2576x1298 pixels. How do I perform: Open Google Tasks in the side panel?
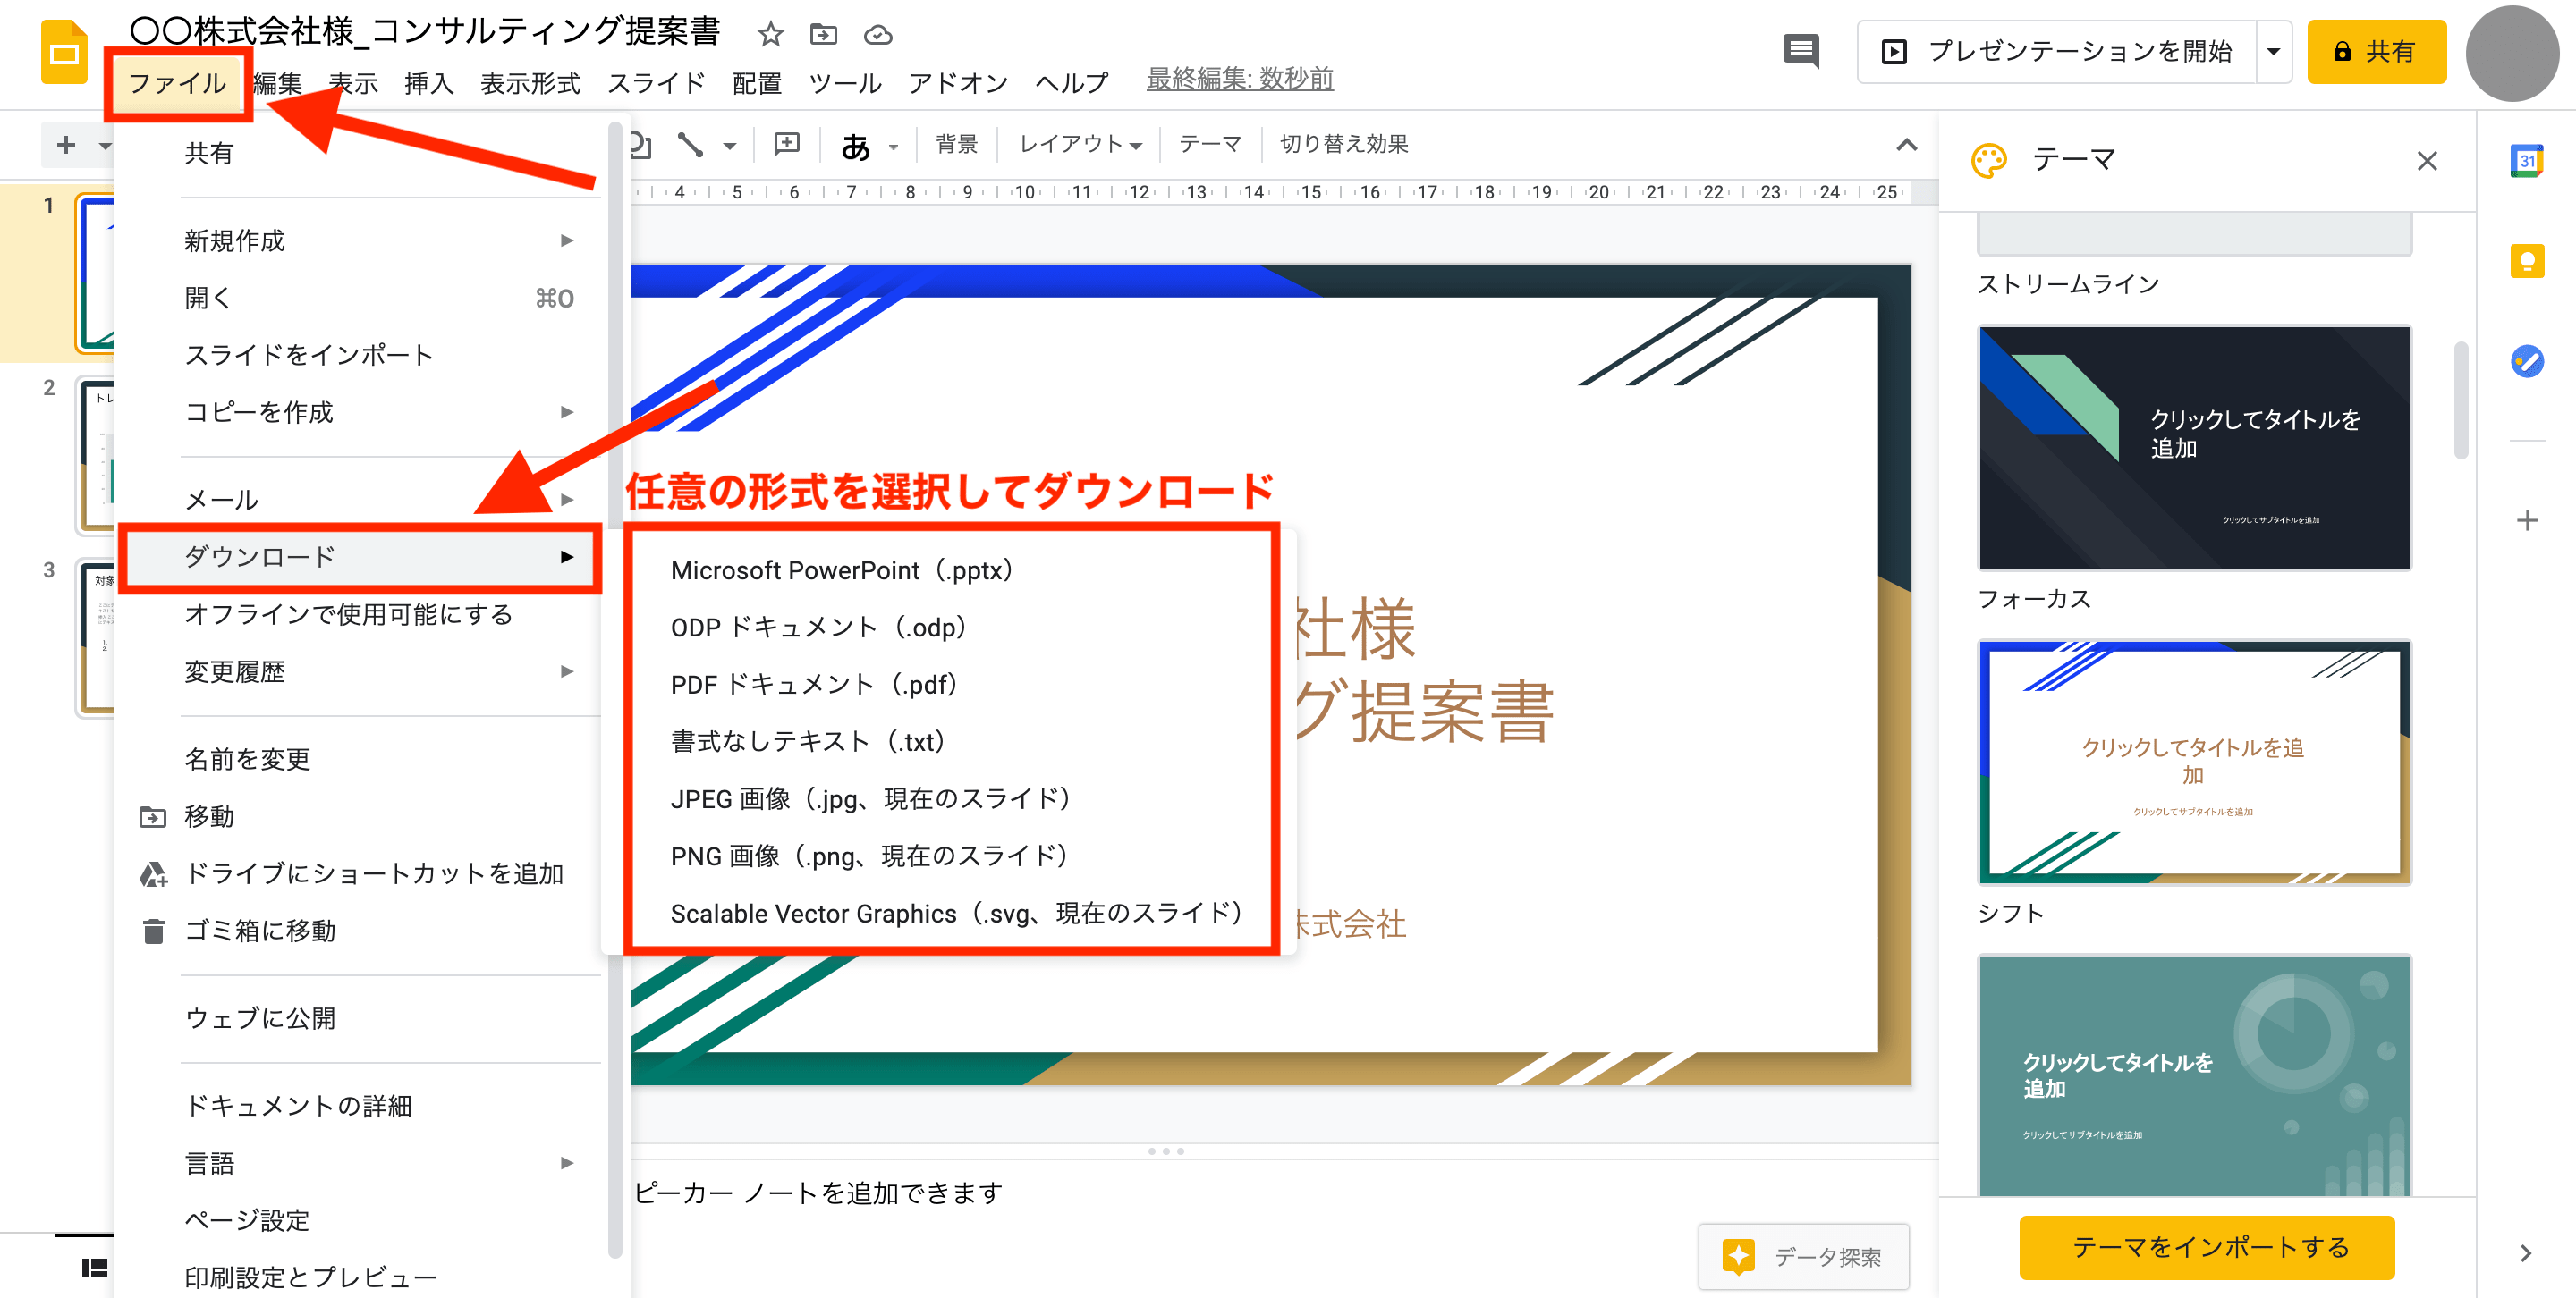click(x=2526, y=361)
